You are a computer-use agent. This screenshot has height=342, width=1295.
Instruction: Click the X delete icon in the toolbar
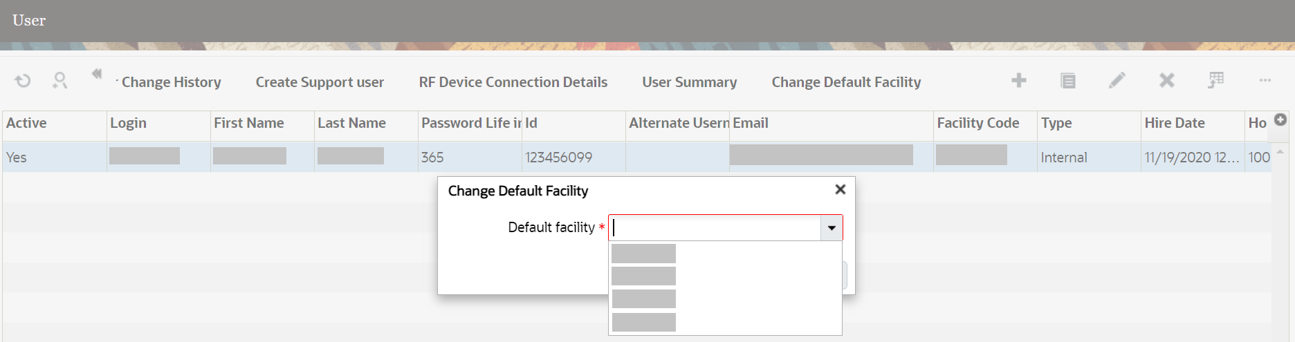[x=1166, y=81]
